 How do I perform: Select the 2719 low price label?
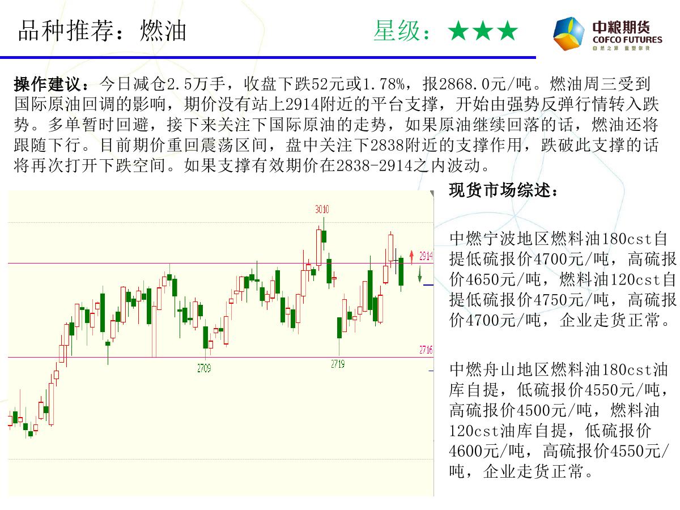[x=338, y=364]
